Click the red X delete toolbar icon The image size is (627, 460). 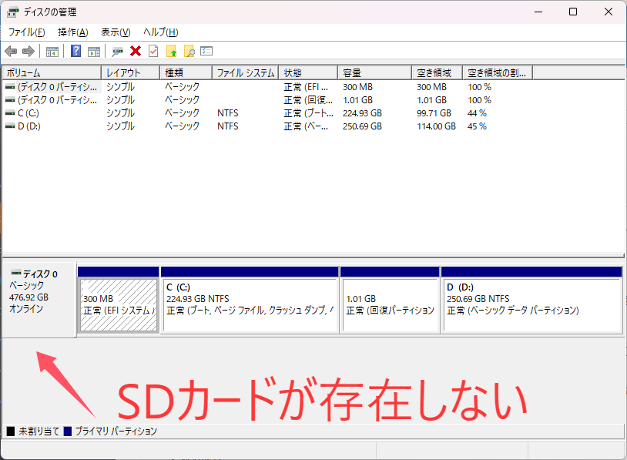pos(136,51)
